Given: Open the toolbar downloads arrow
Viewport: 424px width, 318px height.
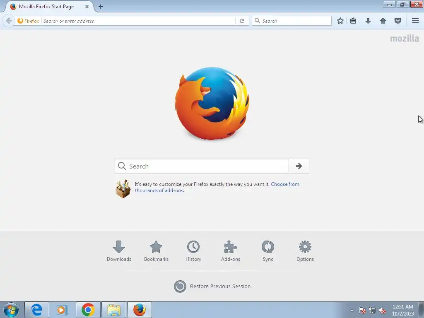Looking at the screenshot, I should [368, 21].
